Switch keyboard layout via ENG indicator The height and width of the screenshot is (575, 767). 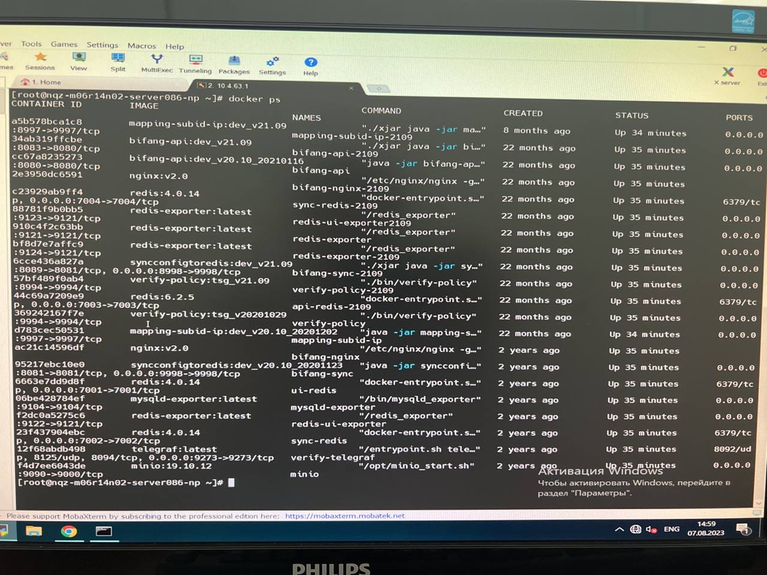(x=671, y=529)
